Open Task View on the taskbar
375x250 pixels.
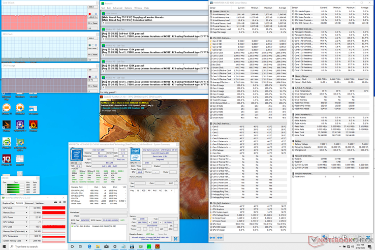click(x=81, y=246)
